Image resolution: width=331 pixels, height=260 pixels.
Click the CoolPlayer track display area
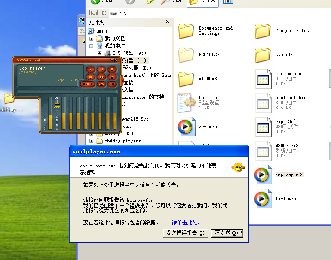tap(50, 75)
